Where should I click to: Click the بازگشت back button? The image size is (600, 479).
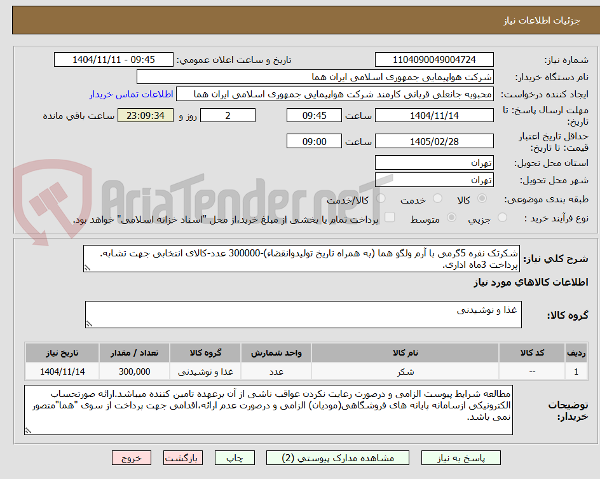click(x=183, y=458)
